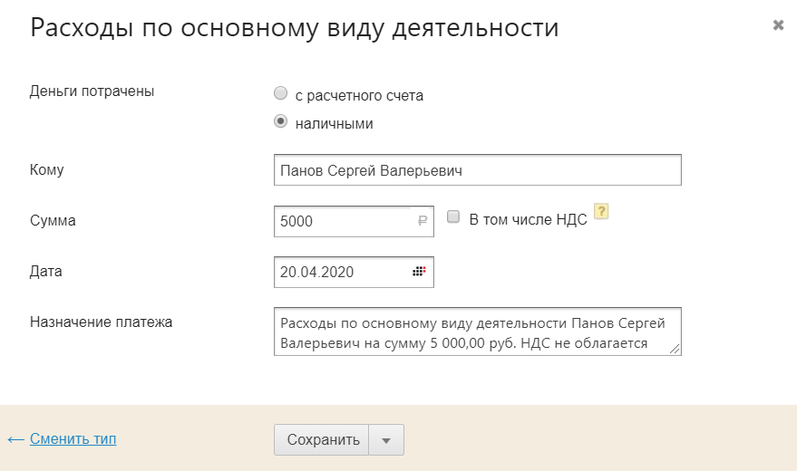Toggle the "В том числе НДС" checkbox
Viewport: 797px width, 471px height.
coord(453,217)
